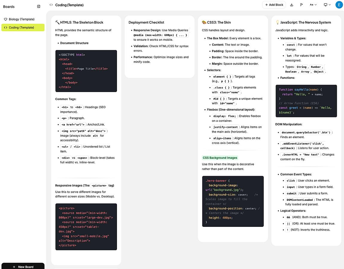The height and width of the screenshot is (269, 344).
Task: Click the download icon in the top toolbar
Action: 292,5
